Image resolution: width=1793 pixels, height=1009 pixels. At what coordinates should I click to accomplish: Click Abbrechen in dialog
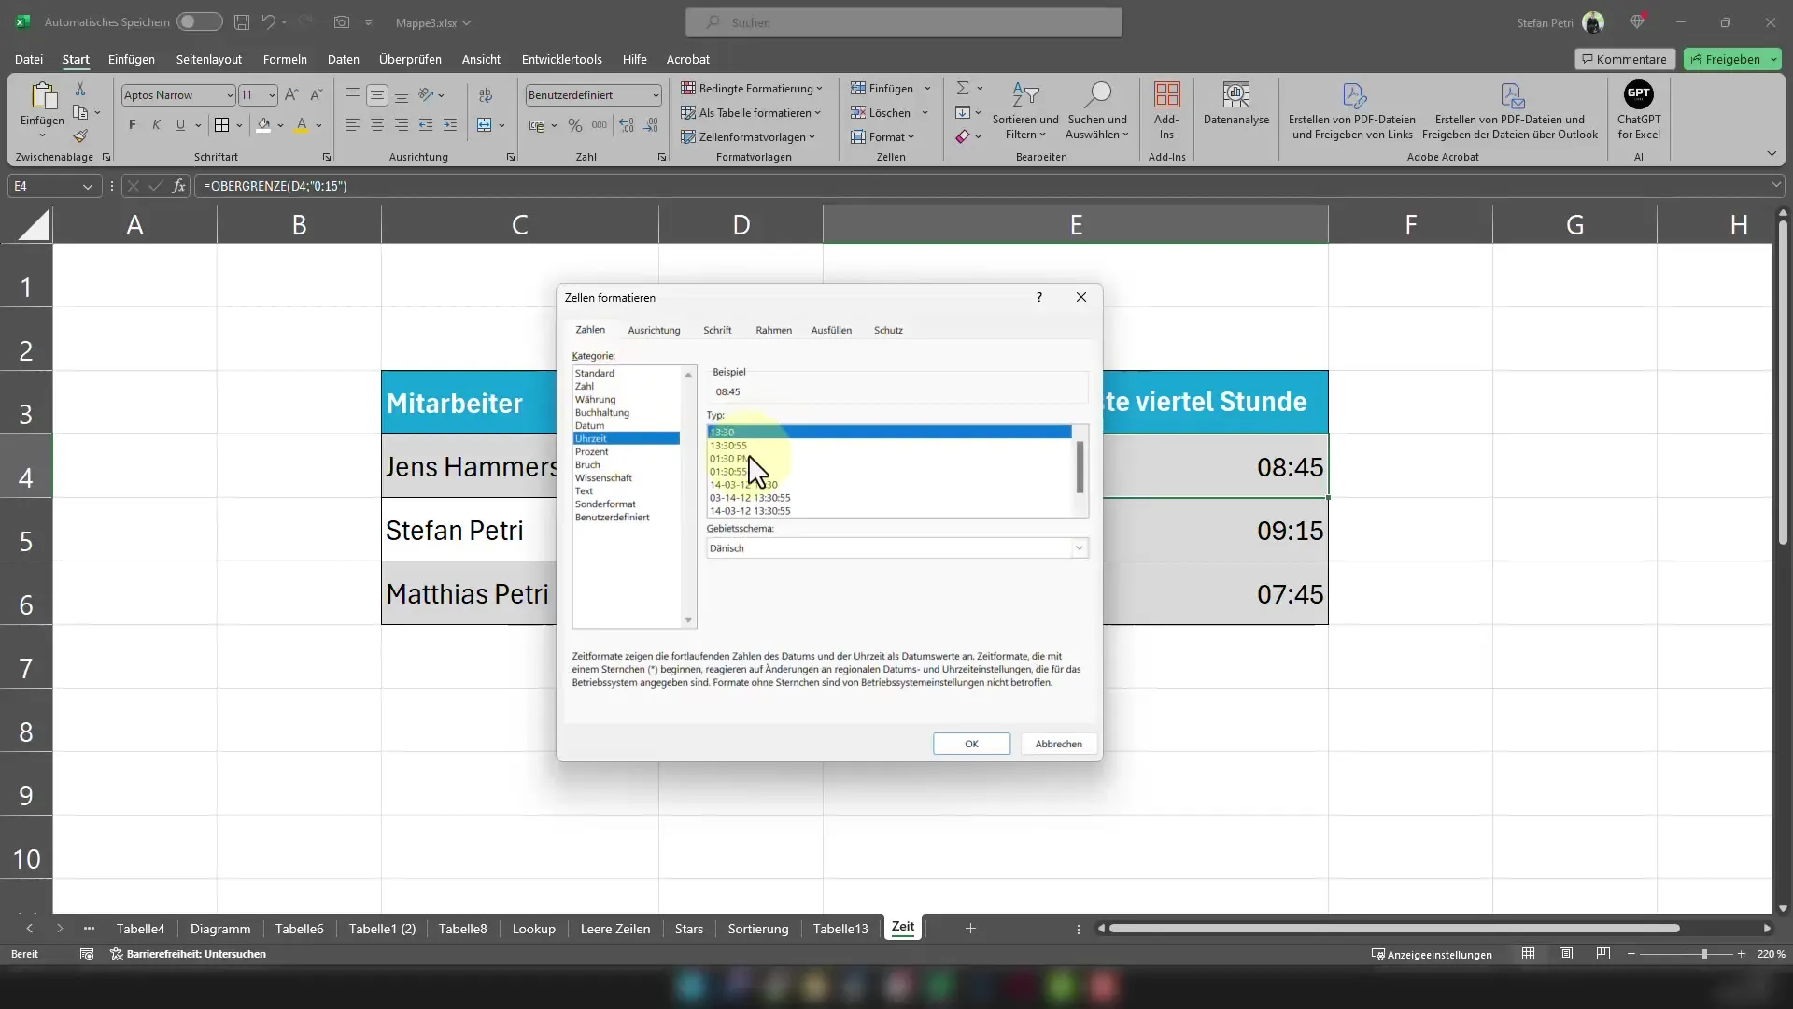[1058, 744]
